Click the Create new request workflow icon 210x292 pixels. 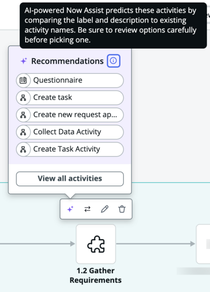(23, 115)
